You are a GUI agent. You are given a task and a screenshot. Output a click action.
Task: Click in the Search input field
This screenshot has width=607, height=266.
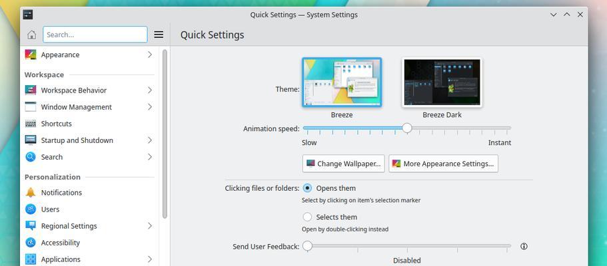click(x=95, y=35)
